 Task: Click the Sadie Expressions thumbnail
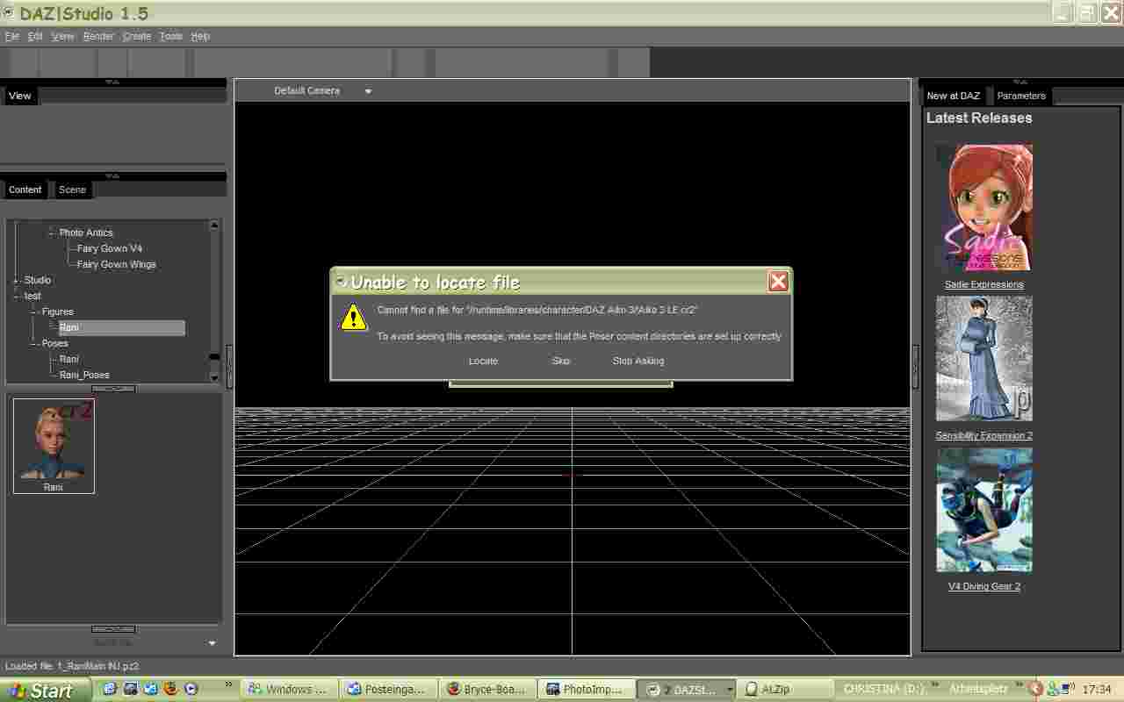[x=984, y=208]
